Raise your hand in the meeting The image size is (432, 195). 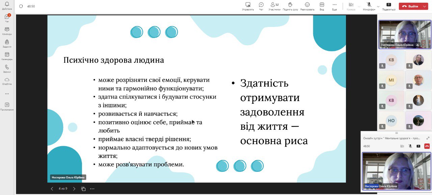click(x=290, y=6)
